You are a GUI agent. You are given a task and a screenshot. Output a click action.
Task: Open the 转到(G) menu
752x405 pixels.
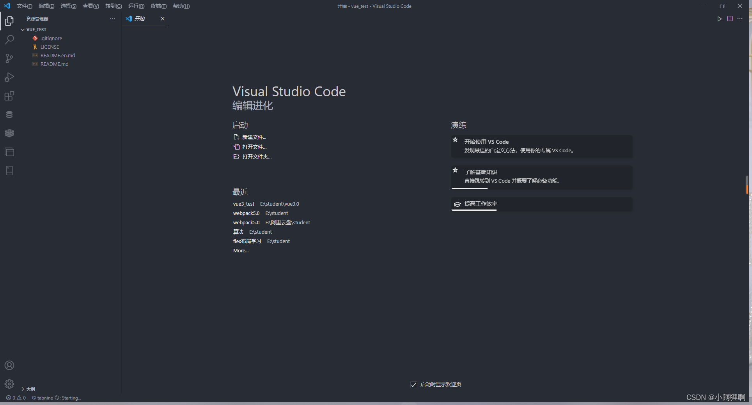(114, 6)
